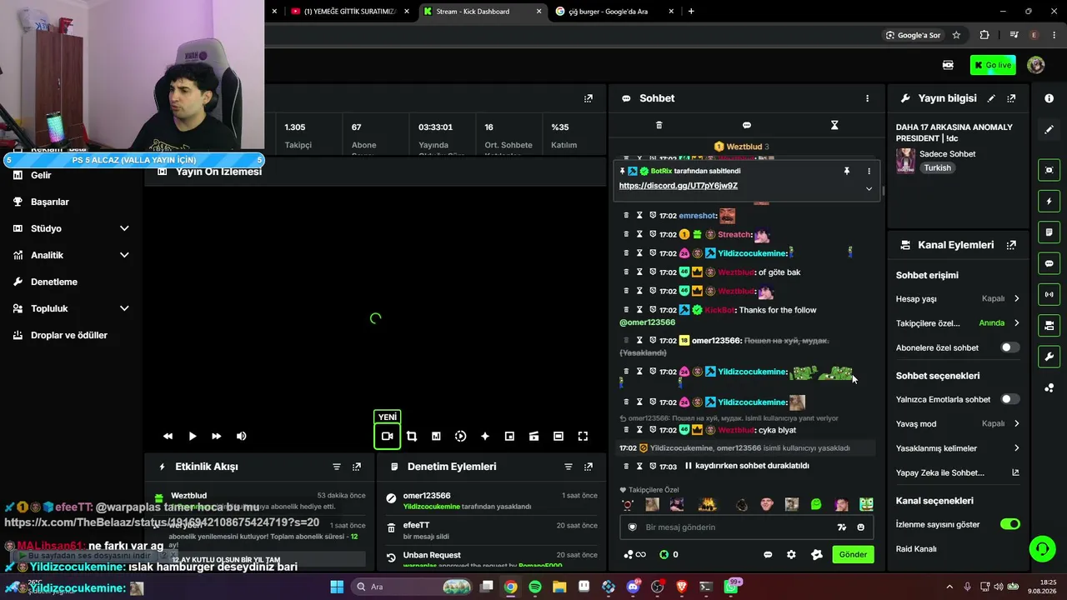Toggle Yalnızca Emotlarla sohbet switch
Viewport: 1067px width, 600px height.
[x=1009, y=399]
